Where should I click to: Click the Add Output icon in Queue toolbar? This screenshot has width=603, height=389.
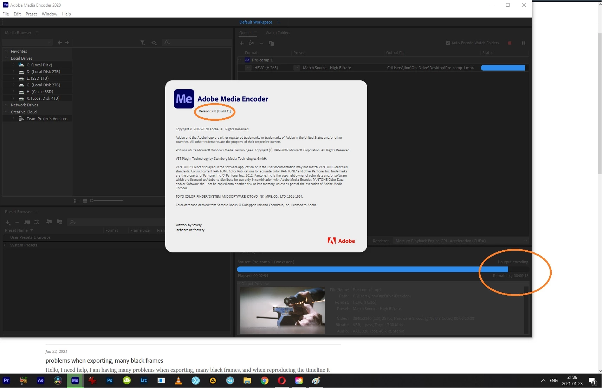click(252, 43)
